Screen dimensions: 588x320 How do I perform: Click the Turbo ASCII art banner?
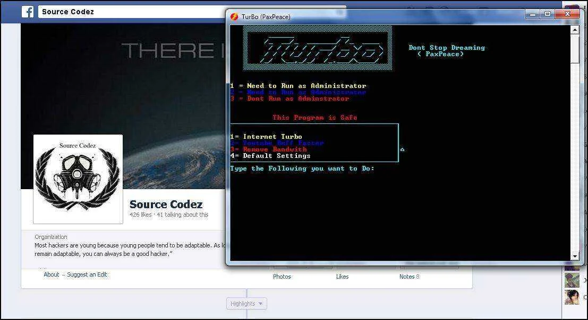tap(318, 48)
